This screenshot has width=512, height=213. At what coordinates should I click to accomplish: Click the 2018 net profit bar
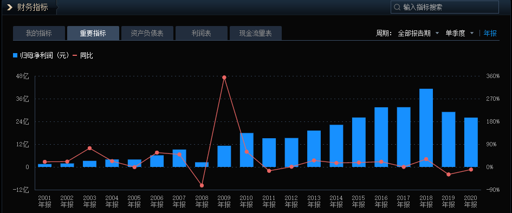426,128
